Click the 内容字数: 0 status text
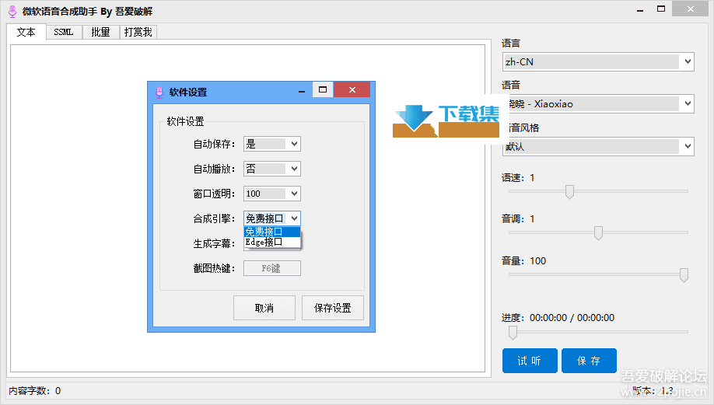Image resolution: width=714 pixels, height=405 pixels. 34,391
